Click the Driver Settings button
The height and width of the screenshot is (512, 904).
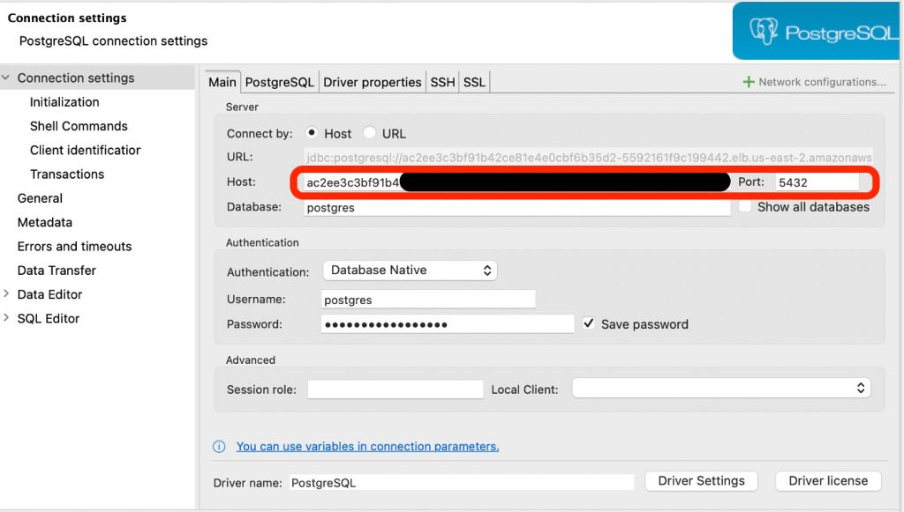click(x=701, y=481)
